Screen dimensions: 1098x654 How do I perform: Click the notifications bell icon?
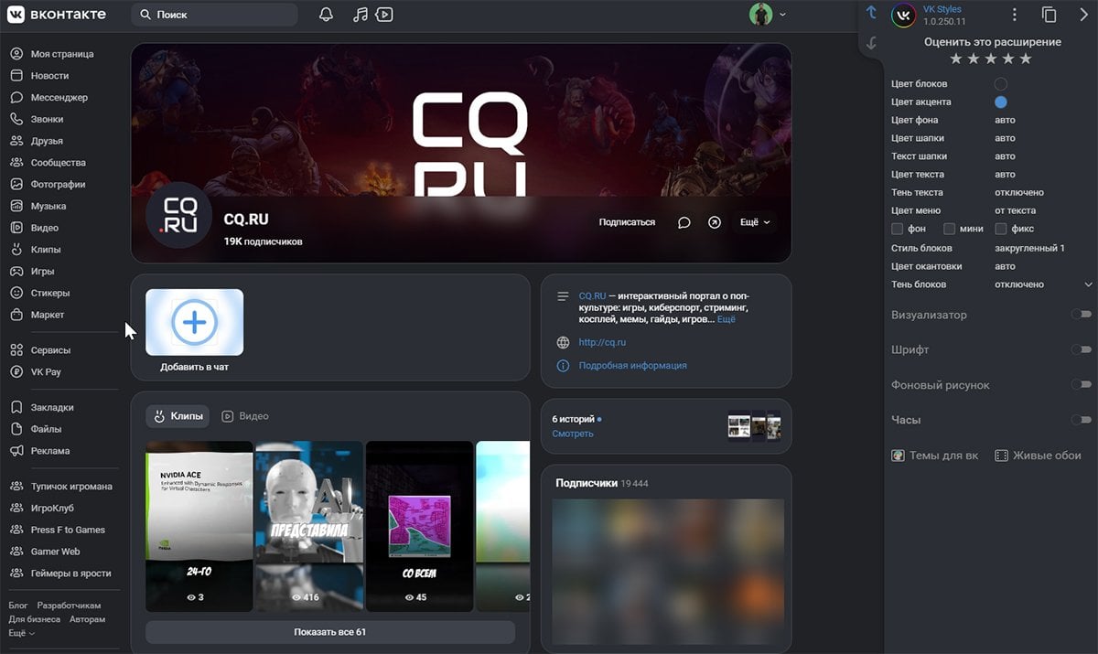[326, 15]
